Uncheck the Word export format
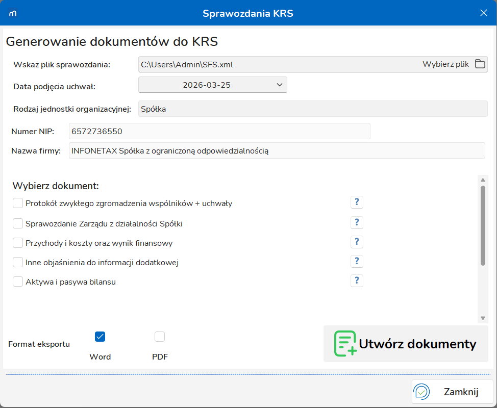Image resolution: width=497 pixels, height=408 pixels. click(x=100, y=337)
